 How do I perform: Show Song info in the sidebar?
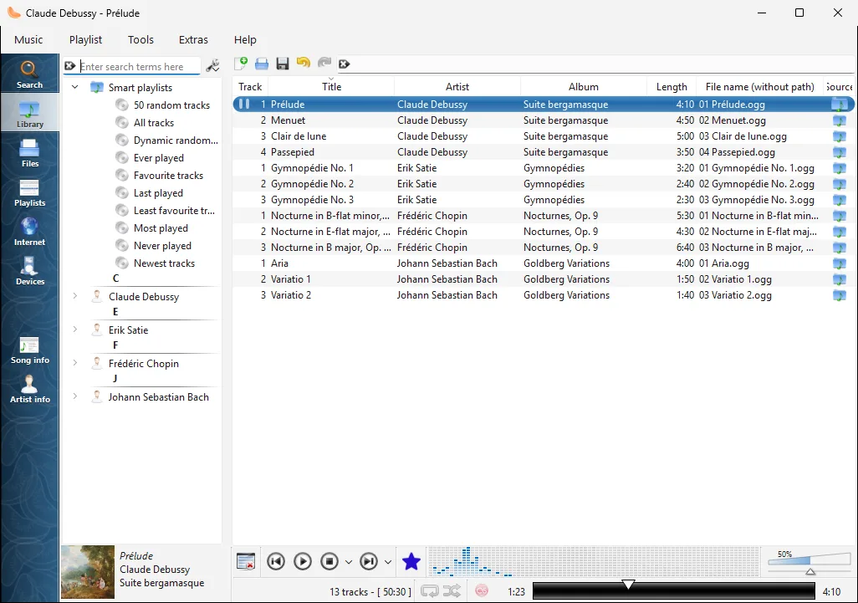29,350
